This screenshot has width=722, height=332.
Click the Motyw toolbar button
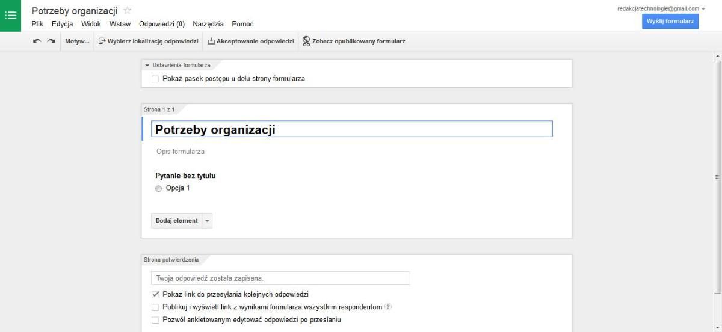(77, 41)
